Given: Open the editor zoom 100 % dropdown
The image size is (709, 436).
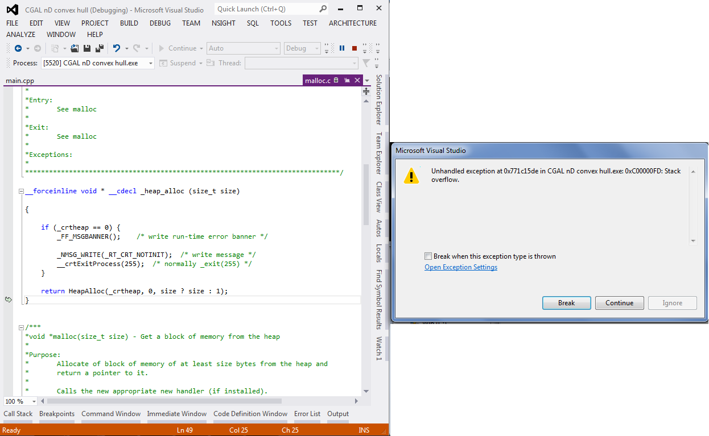Looking at the screenshot, I should pyautogui.click(x=35, y=401).
